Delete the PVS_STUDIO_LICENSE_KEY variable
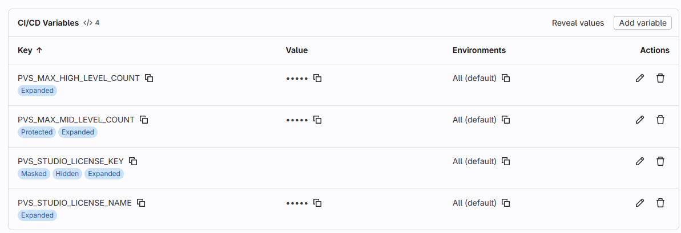 pyautogui.click(x=660, y=161)
